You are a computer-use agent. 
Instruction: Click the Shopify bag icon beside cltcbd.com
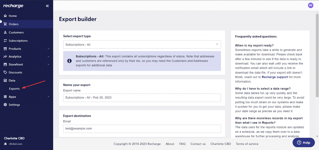coord(5,144)
